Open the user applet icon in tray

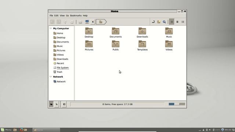203,130
